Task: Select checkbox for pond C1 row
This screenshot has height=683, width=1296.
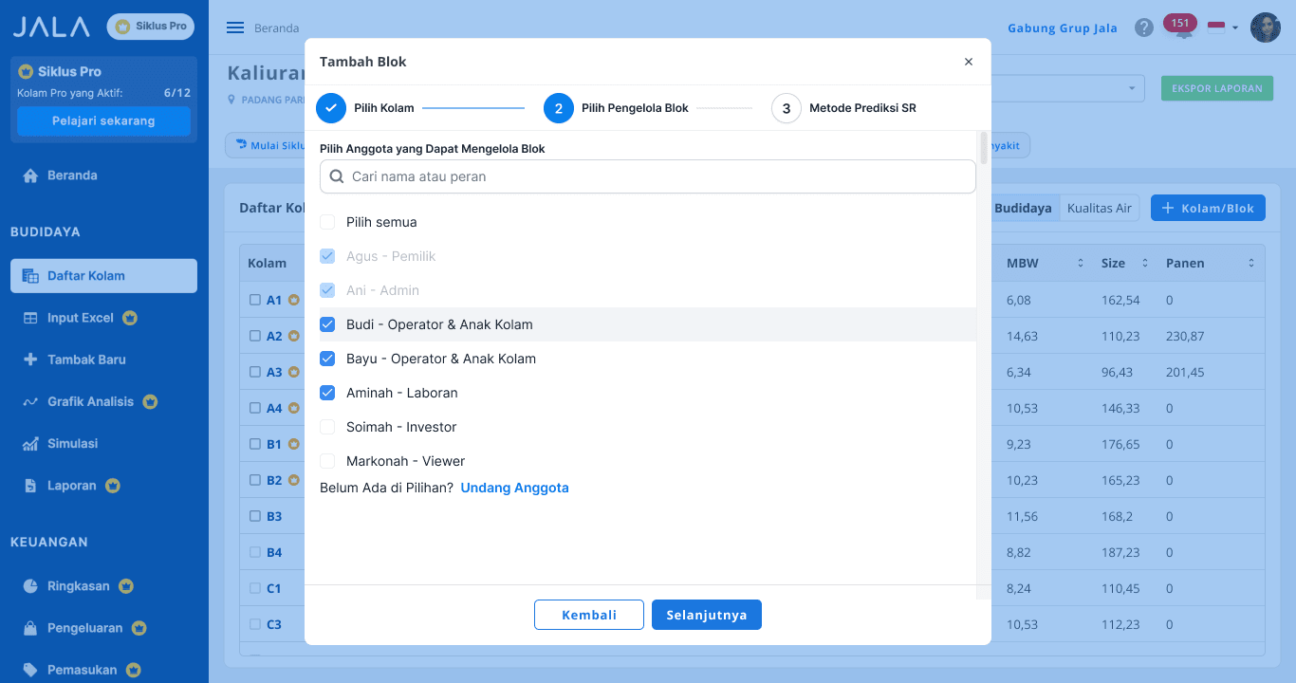Action: tap(254, 588)
